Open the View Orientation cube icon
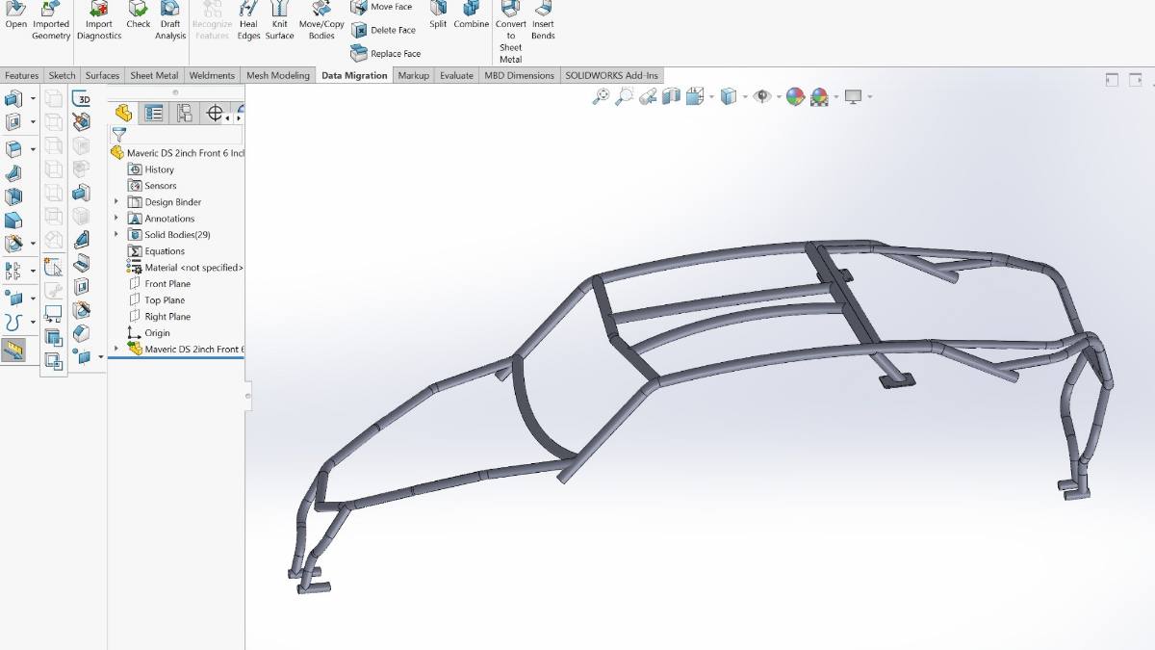 [x=694, y=96]
